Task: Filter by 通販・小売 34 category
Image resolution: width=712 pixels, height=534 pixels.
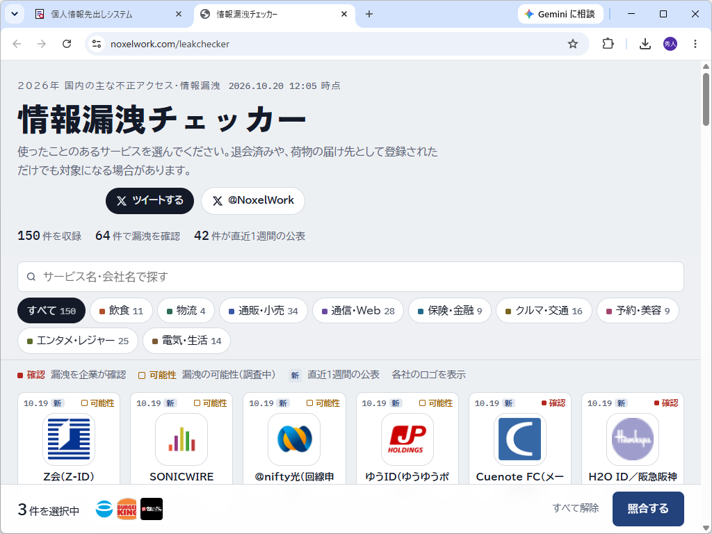Action: click(x=264, y=311)
